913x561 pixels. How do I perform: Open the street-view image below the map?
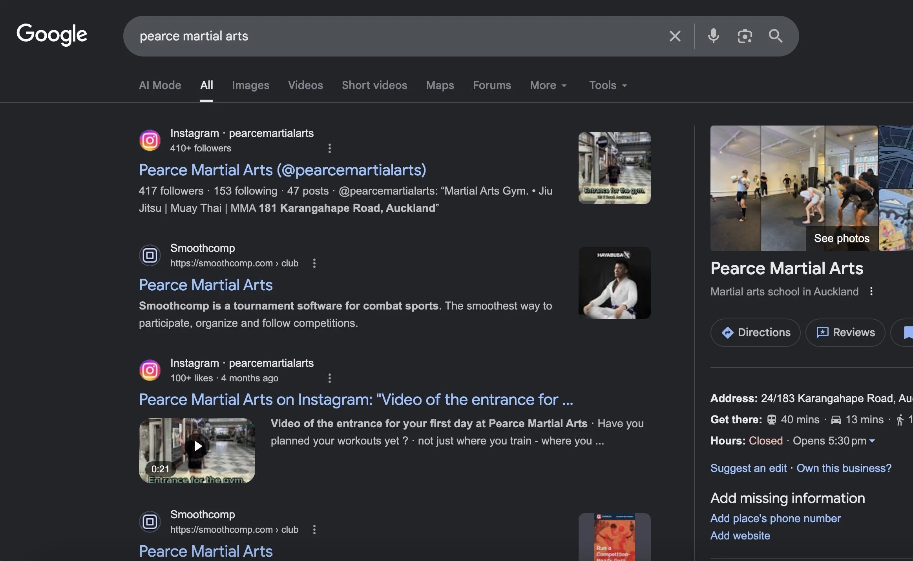coord(896,220)
